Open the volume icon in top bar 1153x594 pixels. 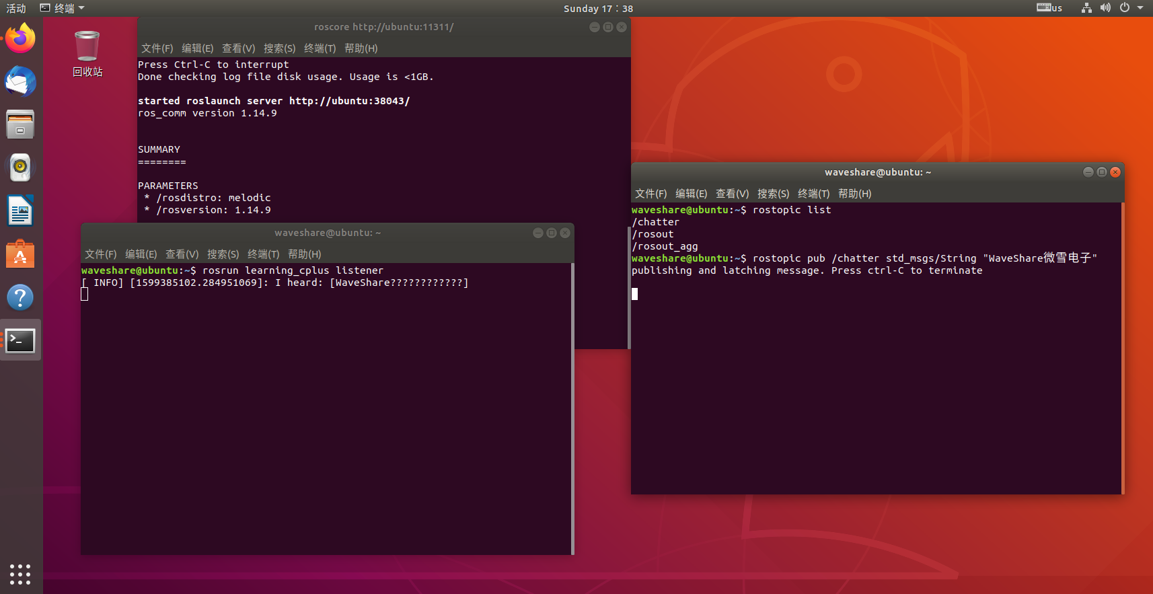click(x=1105, y=8)
